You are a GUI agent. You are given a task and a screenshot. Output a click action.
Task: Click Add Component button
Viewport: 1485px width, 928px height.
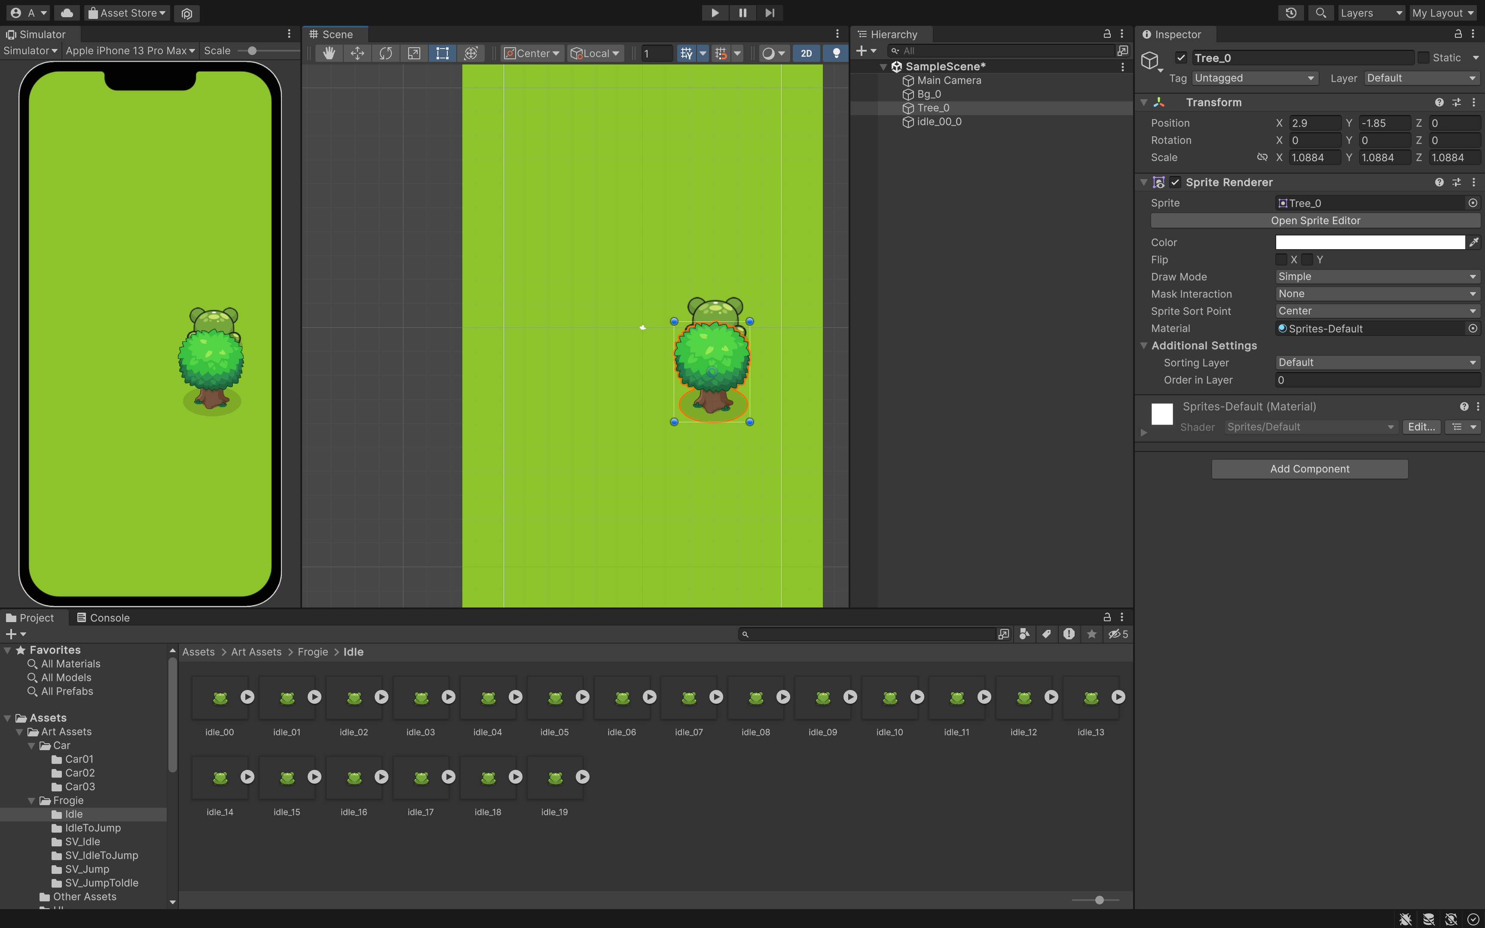(x=1310, y=469)
